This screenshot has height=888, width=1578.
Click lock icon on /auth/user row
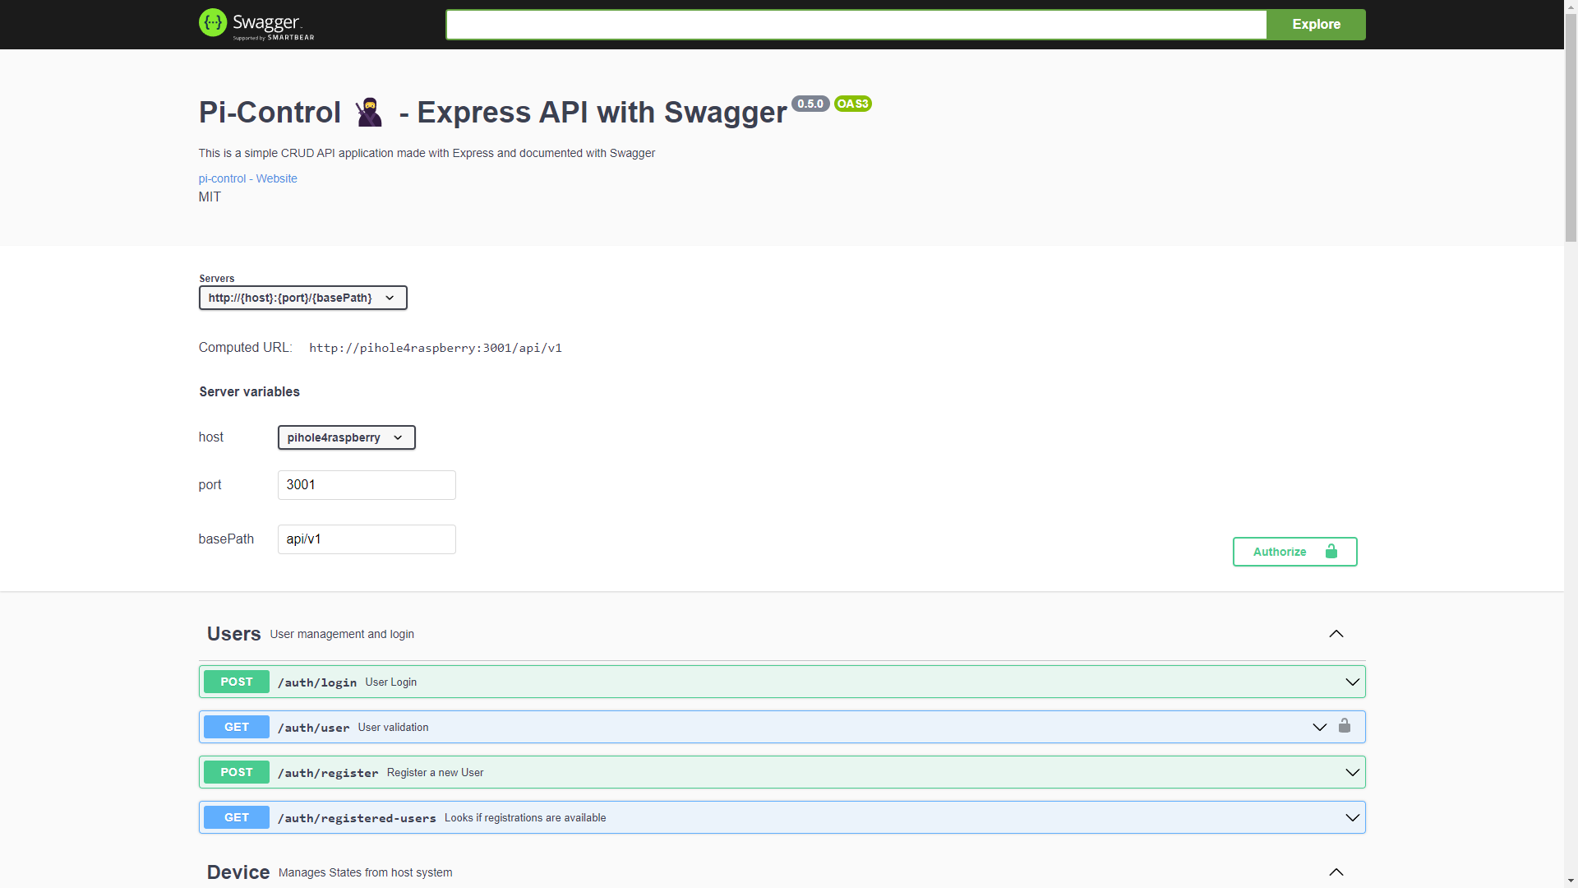(1345, 726)
